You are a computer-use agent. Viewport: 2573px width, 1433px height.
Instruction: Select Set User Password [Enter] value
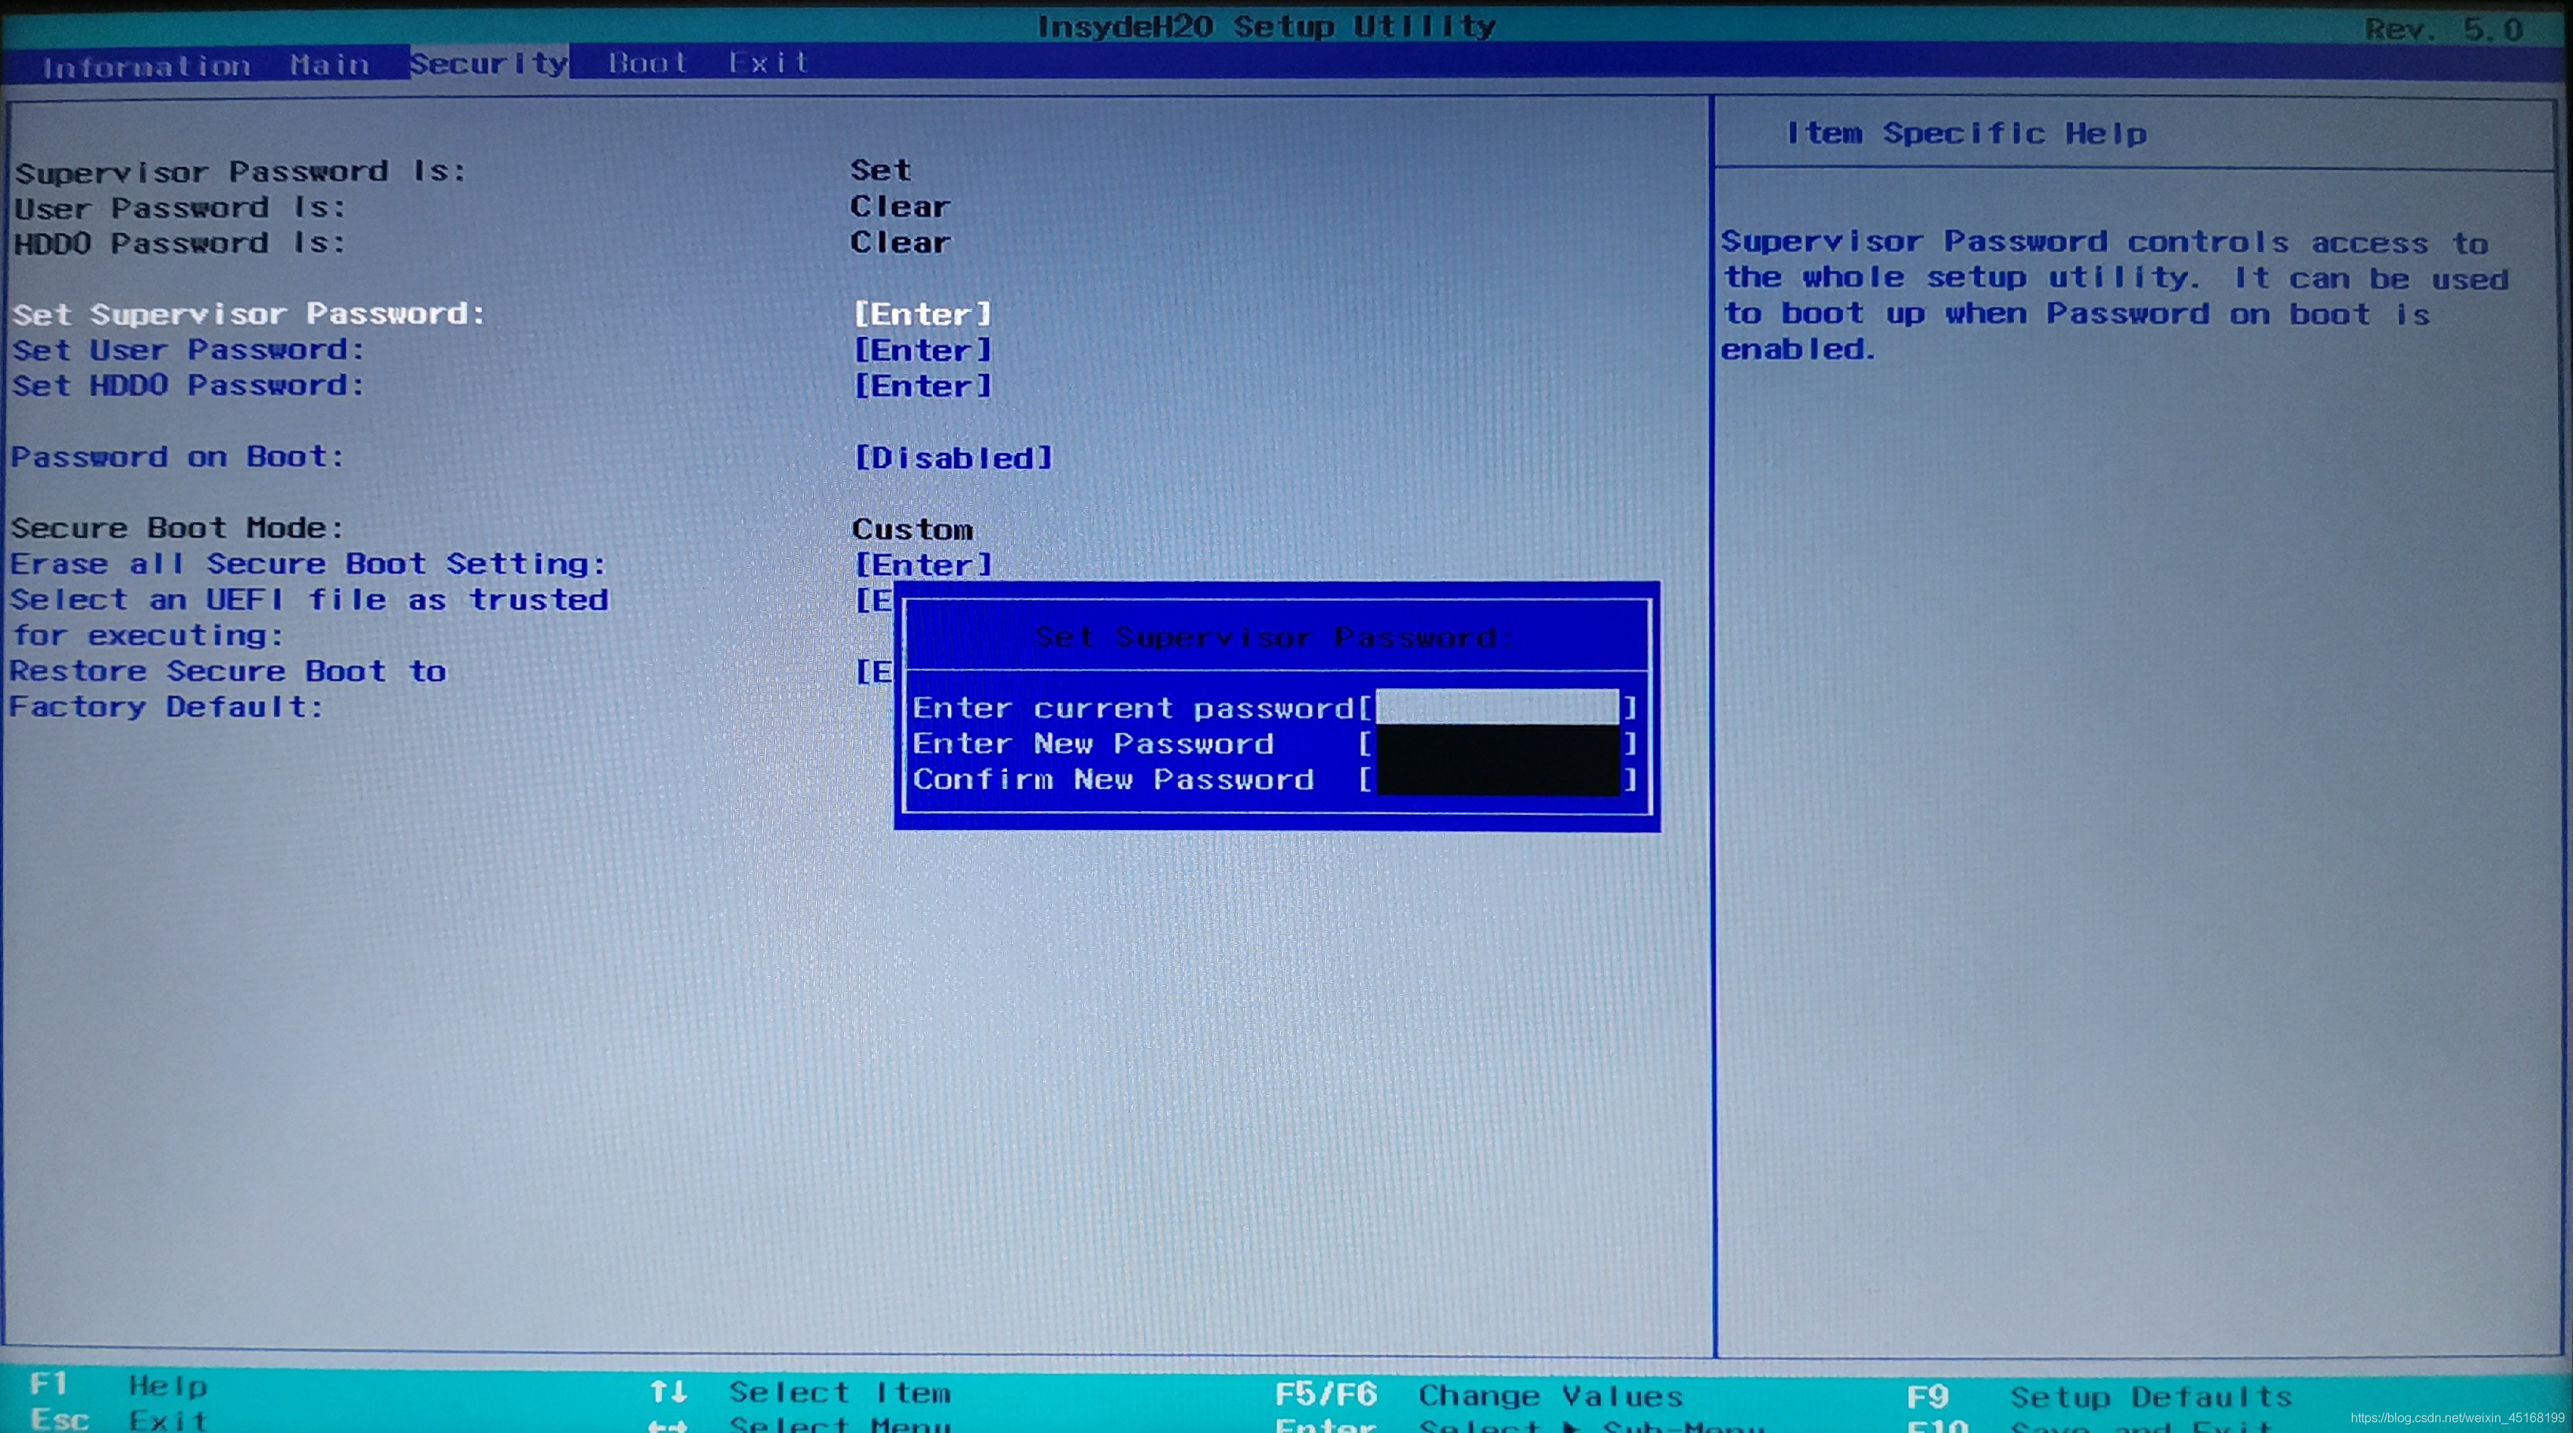pos(922,350)
